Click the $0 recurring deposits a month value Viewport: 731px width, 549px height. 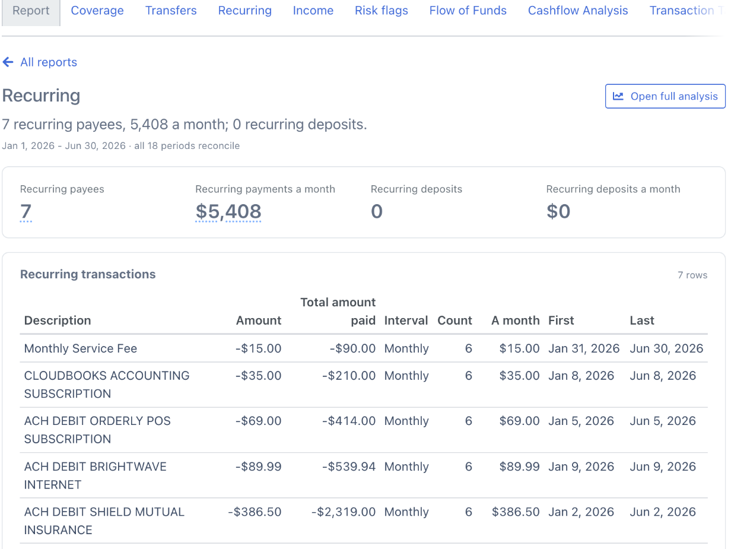[x=558, y=211]
